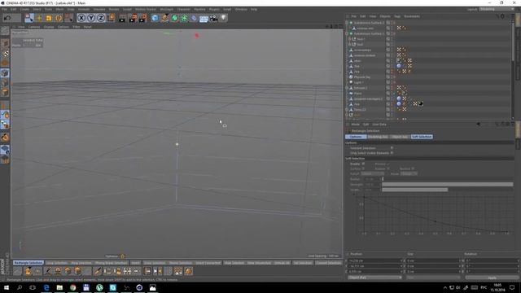Click the green Subdivision Surface generator icon
Image resolution: width=521 pixels, height=293 pixels.
point(174,18)
